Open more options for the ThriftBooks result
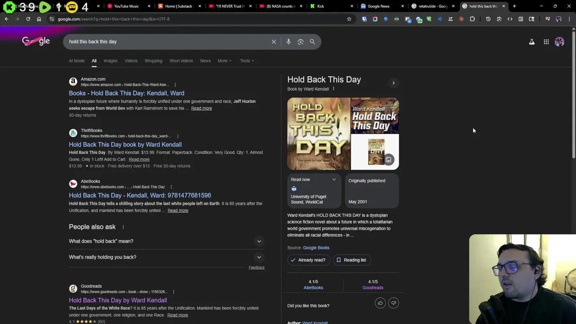 (x=178, y=136)
